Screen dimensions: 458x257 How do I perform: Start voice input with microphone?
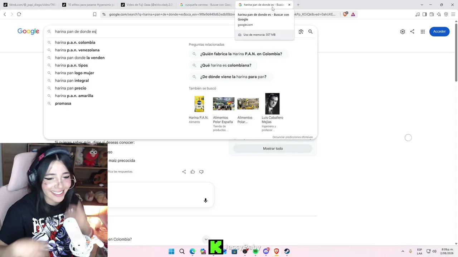(205, 201)
